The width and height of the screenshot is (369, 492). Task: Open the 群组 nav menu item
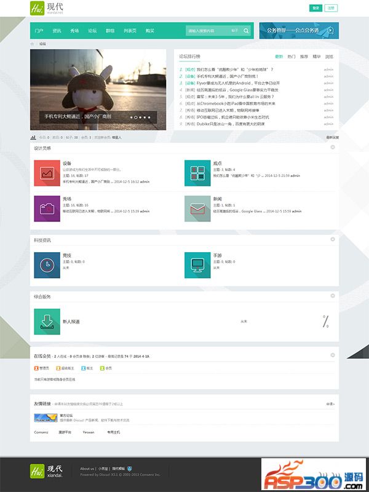coord(110,31)
